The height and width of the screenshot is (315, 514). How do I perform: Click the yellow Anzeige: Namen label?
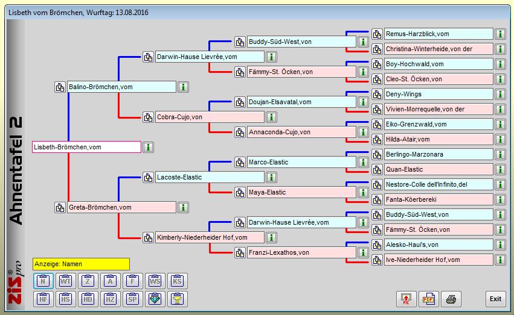coord(81,264)
